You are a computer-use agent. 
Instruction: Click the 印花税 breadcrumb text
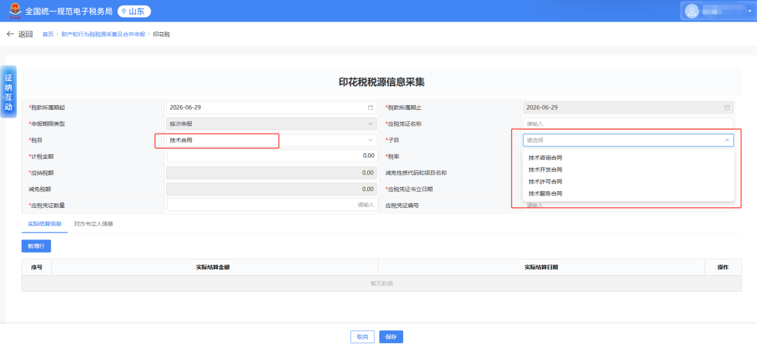click(161, 35)
